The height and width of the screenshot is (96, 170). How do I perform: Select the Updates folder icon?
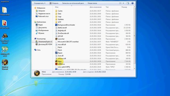(56, 19)
